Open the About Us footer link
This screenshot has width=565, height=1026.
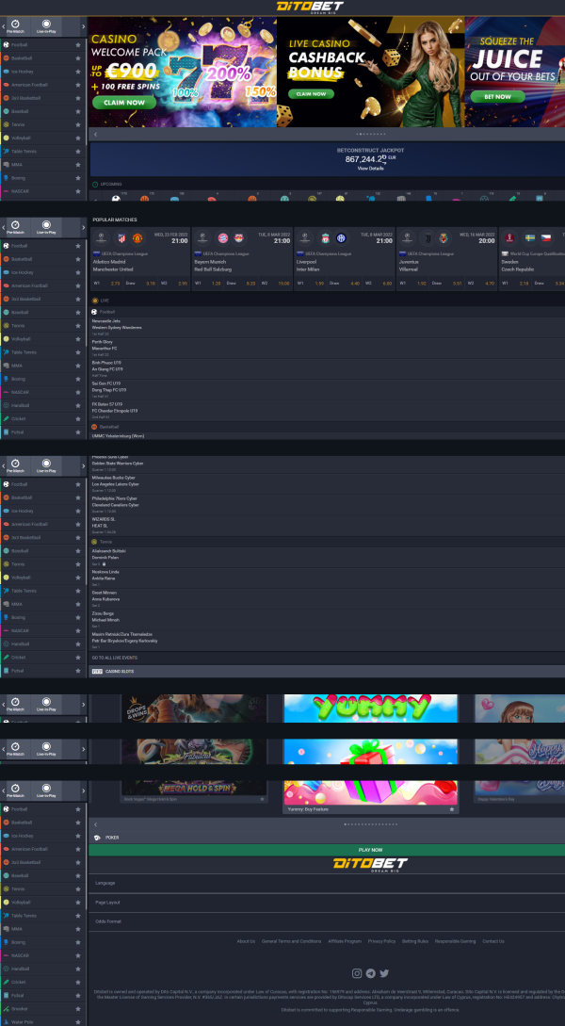coord(246,941)
